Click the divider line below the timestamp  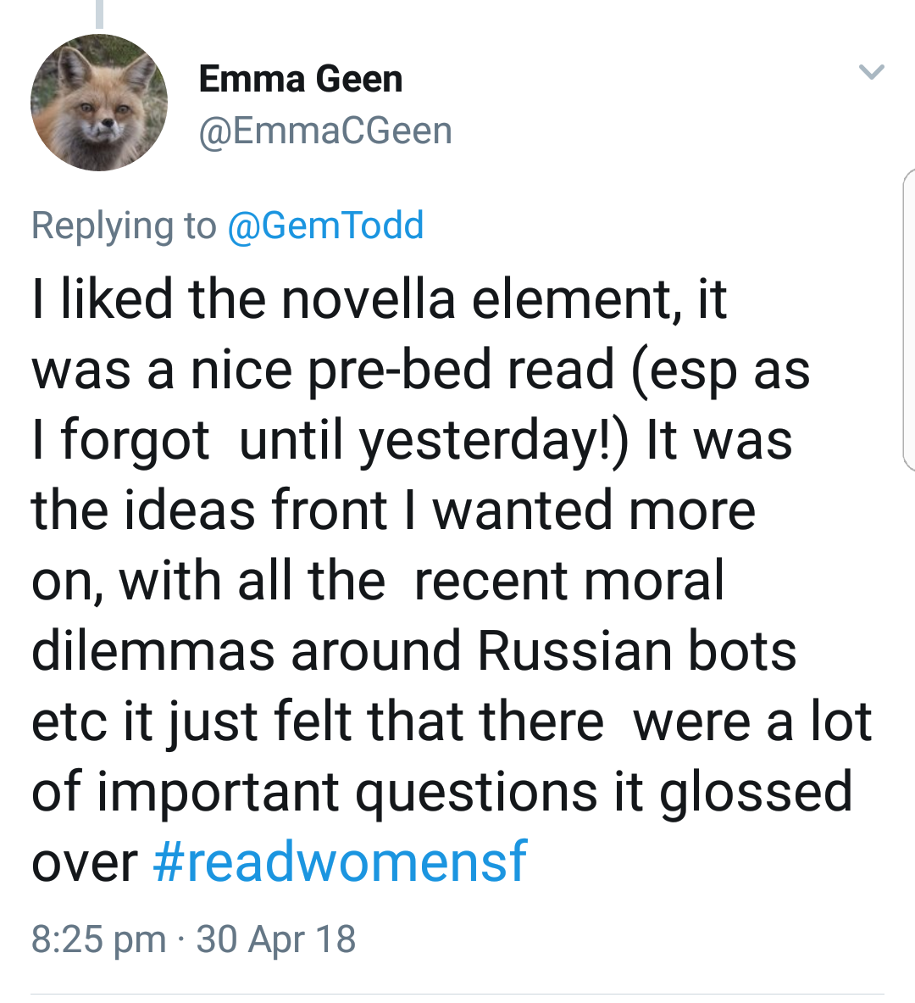[x=457, y=994]
